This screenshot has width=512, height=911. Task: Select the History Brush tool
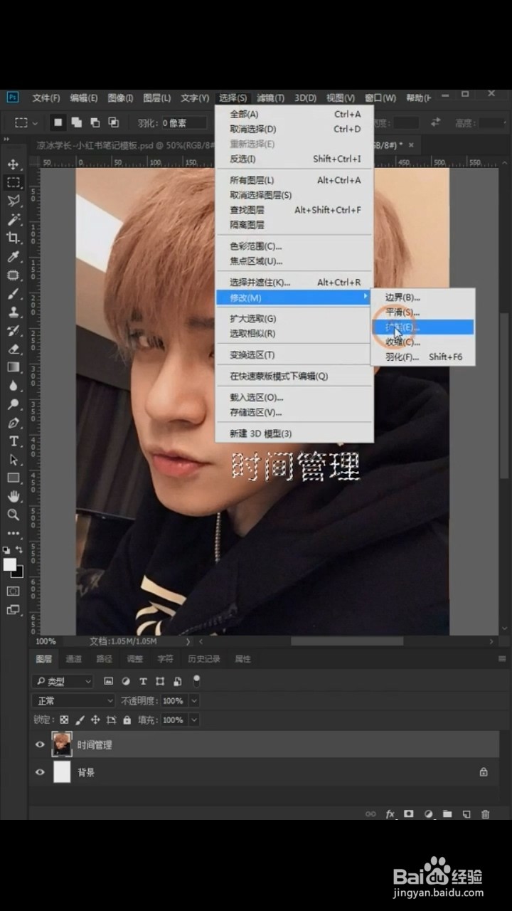(14, 331)
